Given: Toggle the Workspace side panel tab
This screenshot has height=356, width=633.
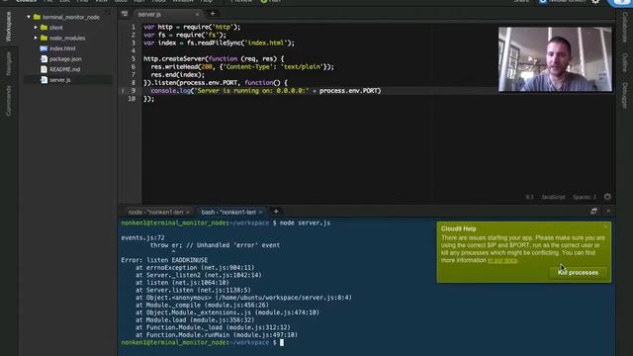Looking at the screenshot, I should click(x=9, y=27).
